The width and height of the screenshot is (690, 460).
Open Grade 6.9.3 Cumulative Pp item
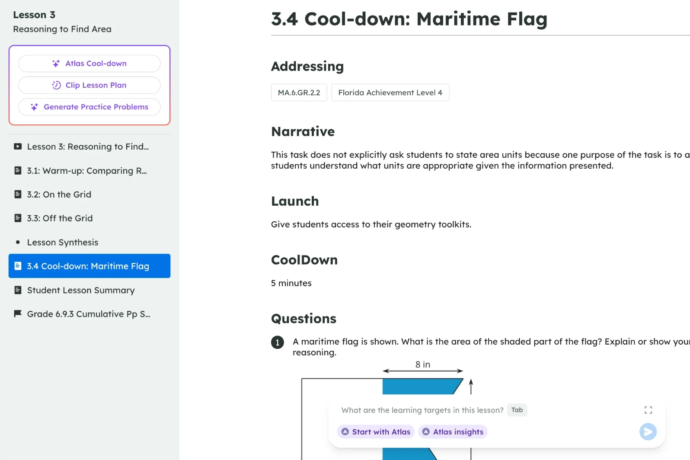89,313
